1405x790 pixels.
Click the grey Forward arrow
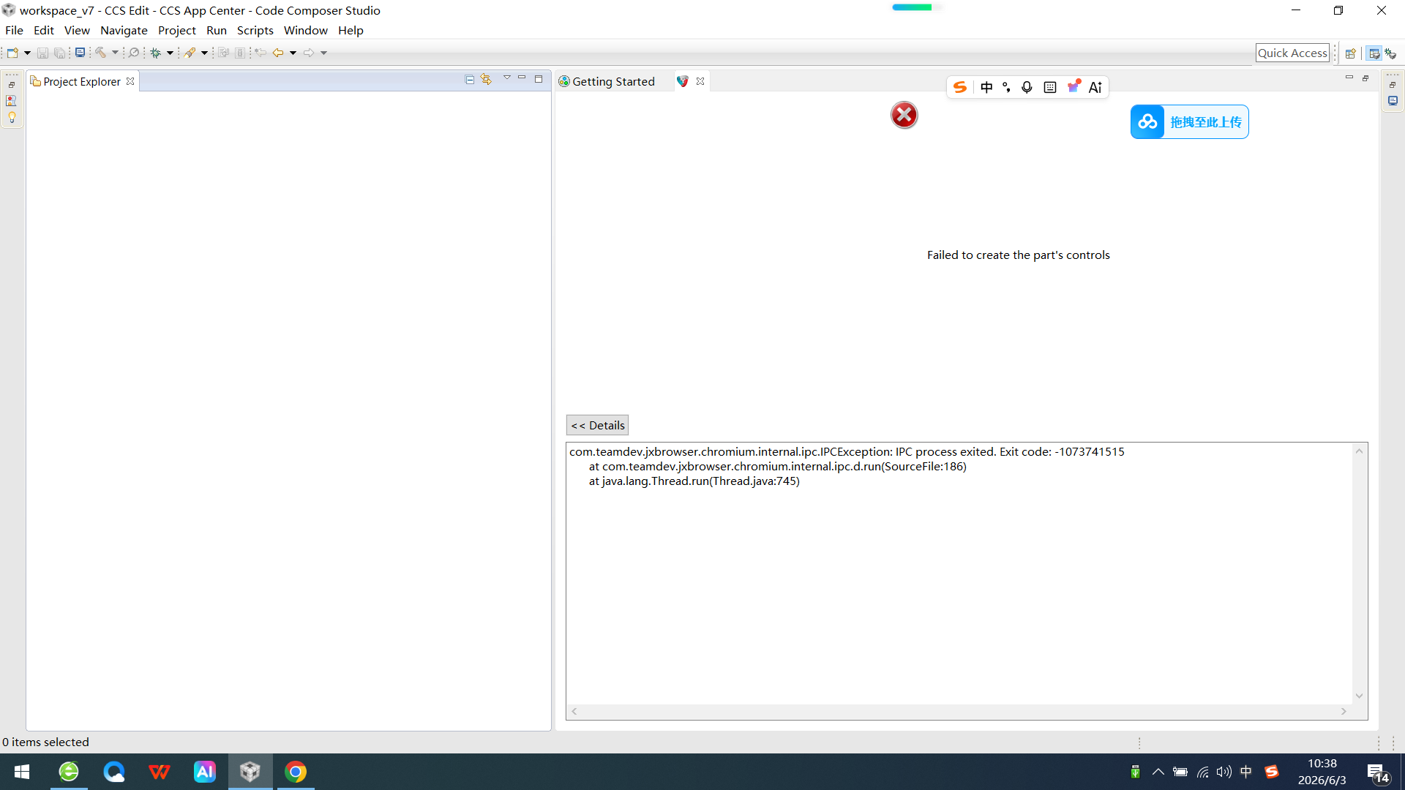[x=309, y=53]
